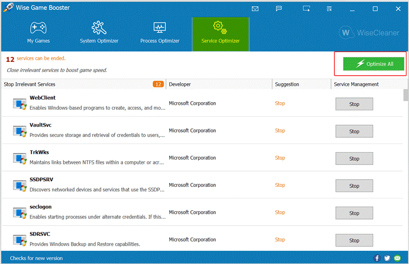
Task: Click the Wise Game Booster rocket logo
Action: coord(8,7)
